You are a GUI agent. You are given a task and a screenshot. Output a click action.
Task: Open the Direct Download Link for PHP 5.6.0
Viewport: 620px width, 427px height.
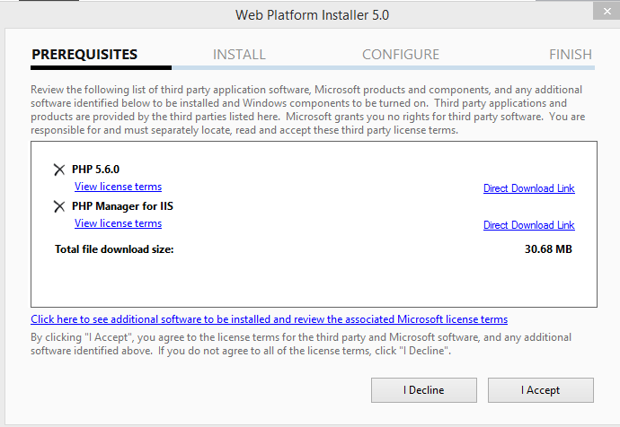pyautogui.click(x=528, y=188)
